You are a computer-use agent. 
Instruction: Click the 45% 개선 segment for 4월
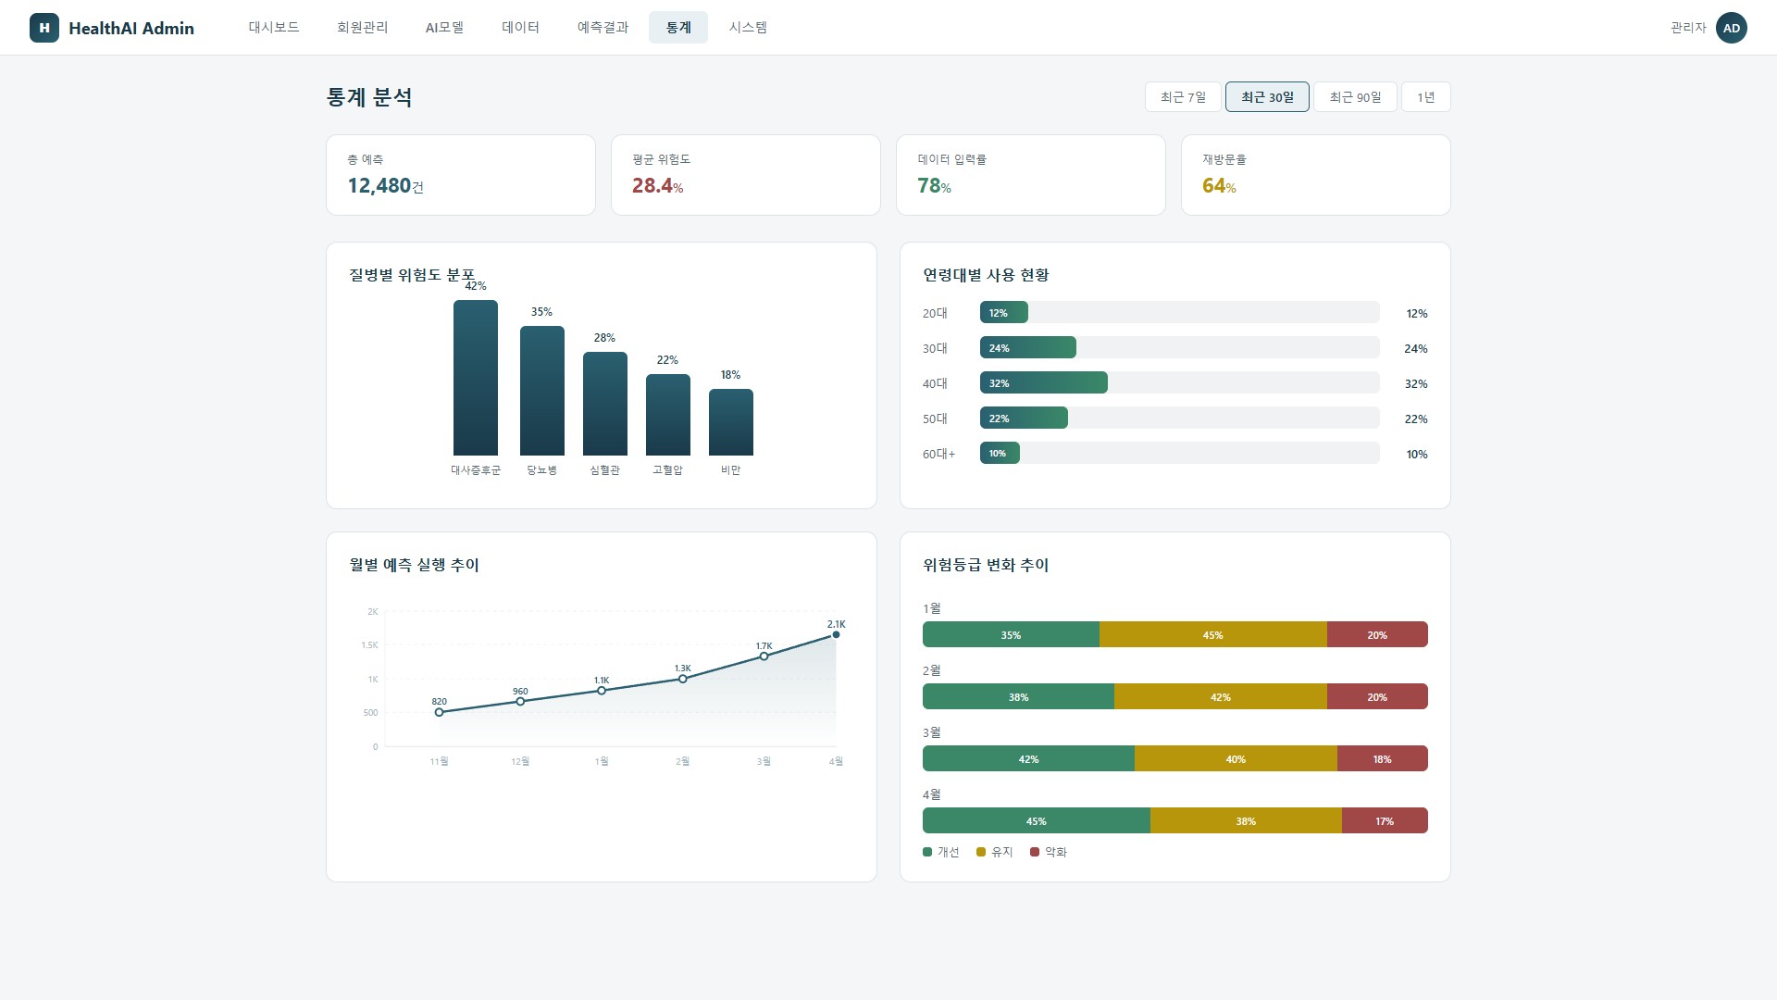[x=1037, y=821]
